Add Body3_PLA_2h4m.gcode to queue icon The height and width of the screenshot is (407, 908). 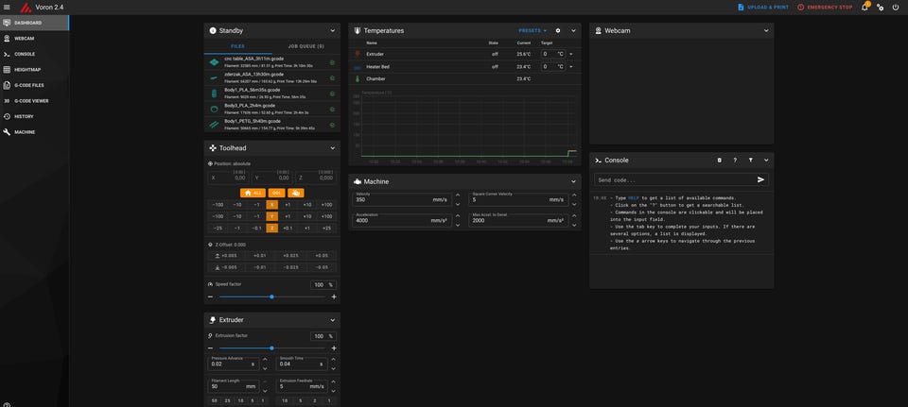[332, 109]
